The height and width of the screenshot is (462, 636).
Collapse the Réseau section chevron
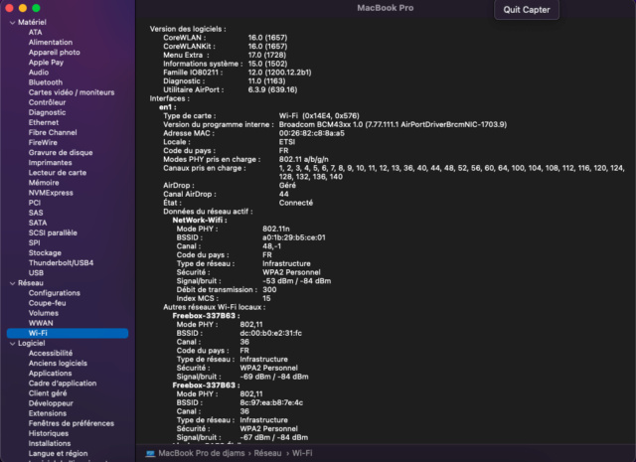[x=12, y=283]
